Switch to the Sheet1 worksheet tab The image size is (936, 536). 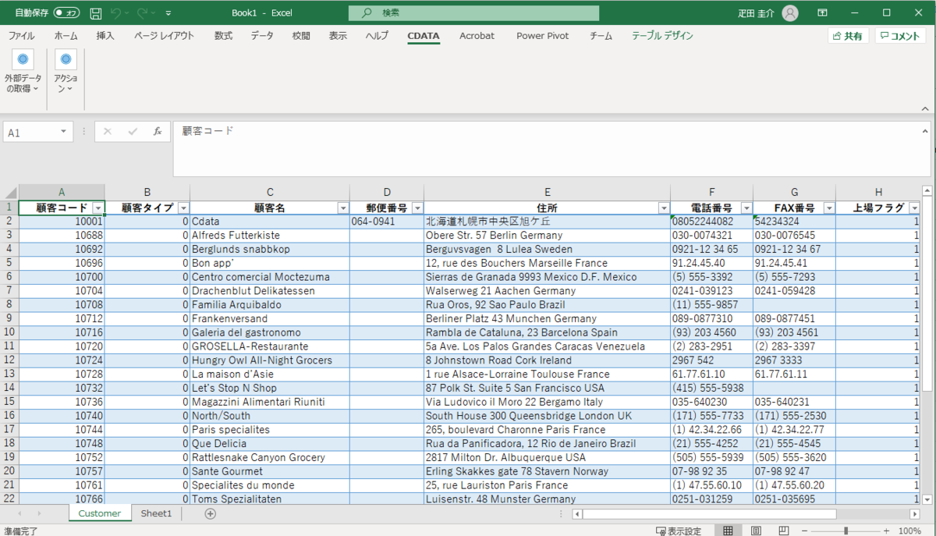point(156,513)
